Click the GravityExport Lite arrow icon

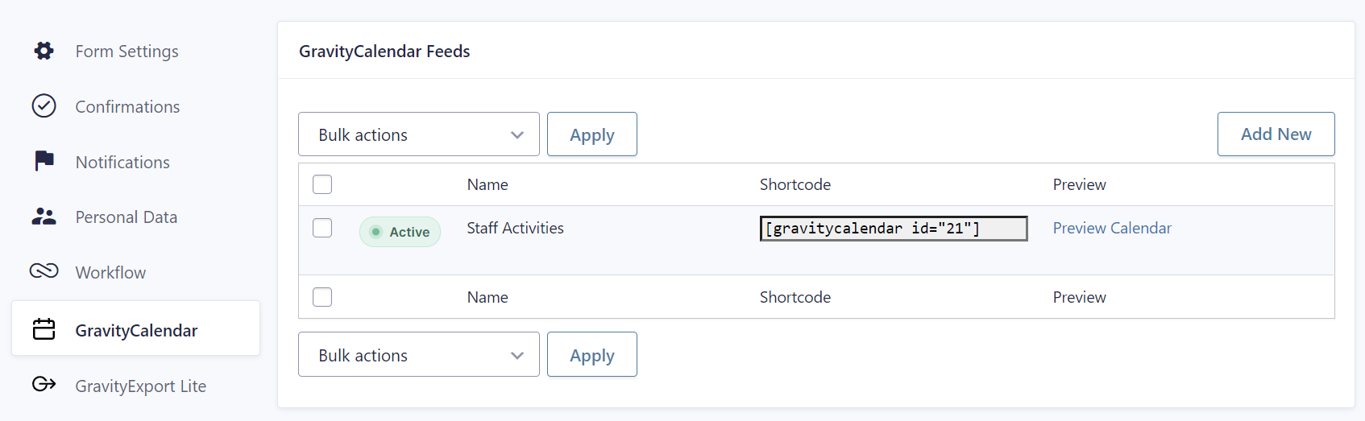coord(44,384)
